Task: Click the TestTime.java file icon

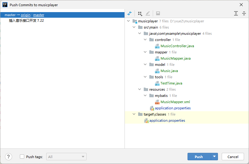Action: tap(157, 83)
